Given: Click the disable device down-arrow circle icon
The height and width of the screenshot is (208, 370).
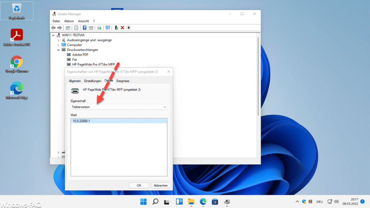Looking at the screenshot, I should pos(129,28).
